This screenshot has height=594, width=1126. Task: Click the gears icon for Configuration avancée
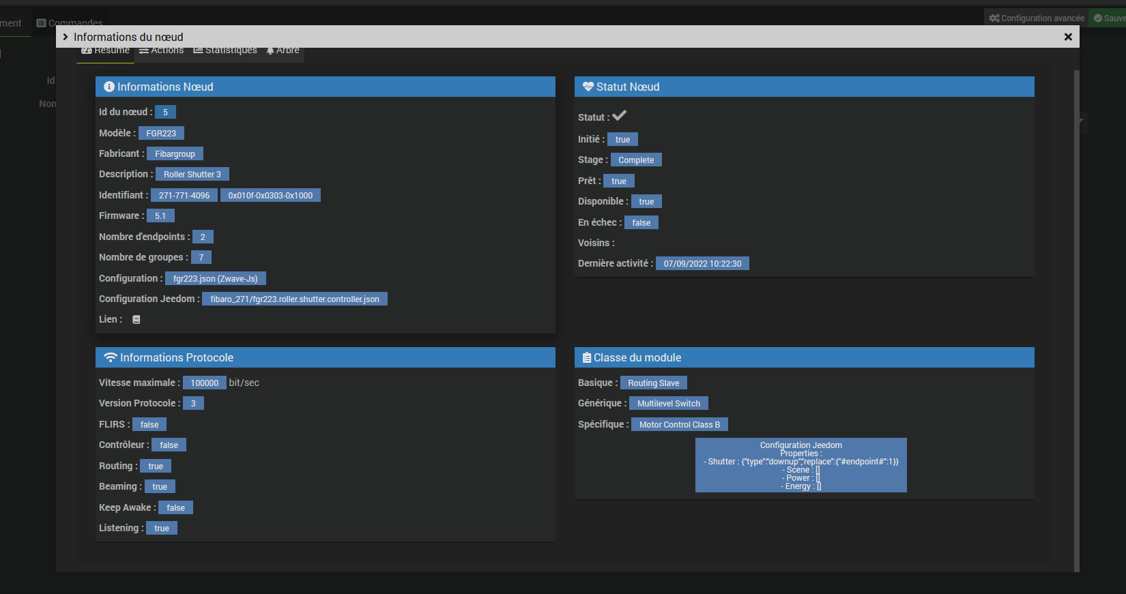point(994,18)
